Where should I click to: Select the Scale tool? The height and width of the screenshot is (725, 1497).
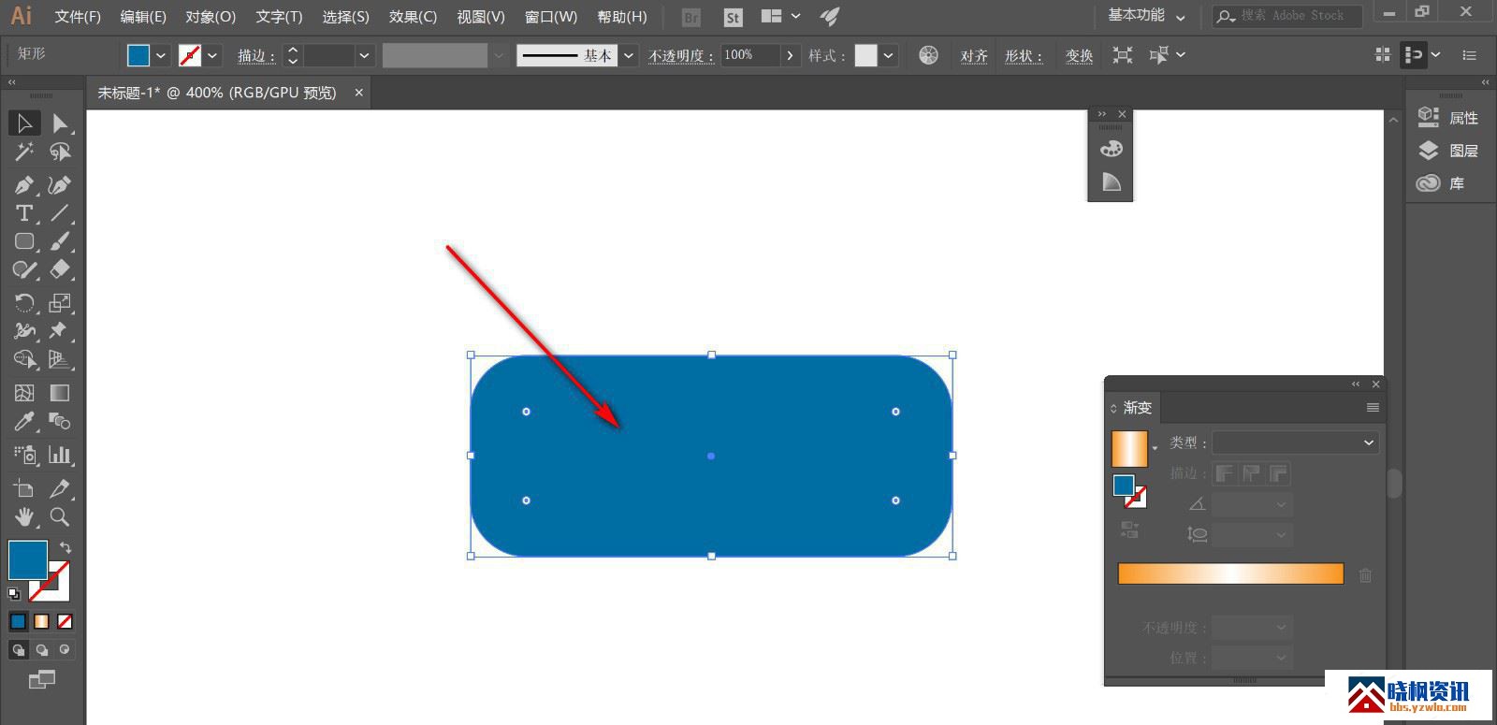click(x=60, y=302)
